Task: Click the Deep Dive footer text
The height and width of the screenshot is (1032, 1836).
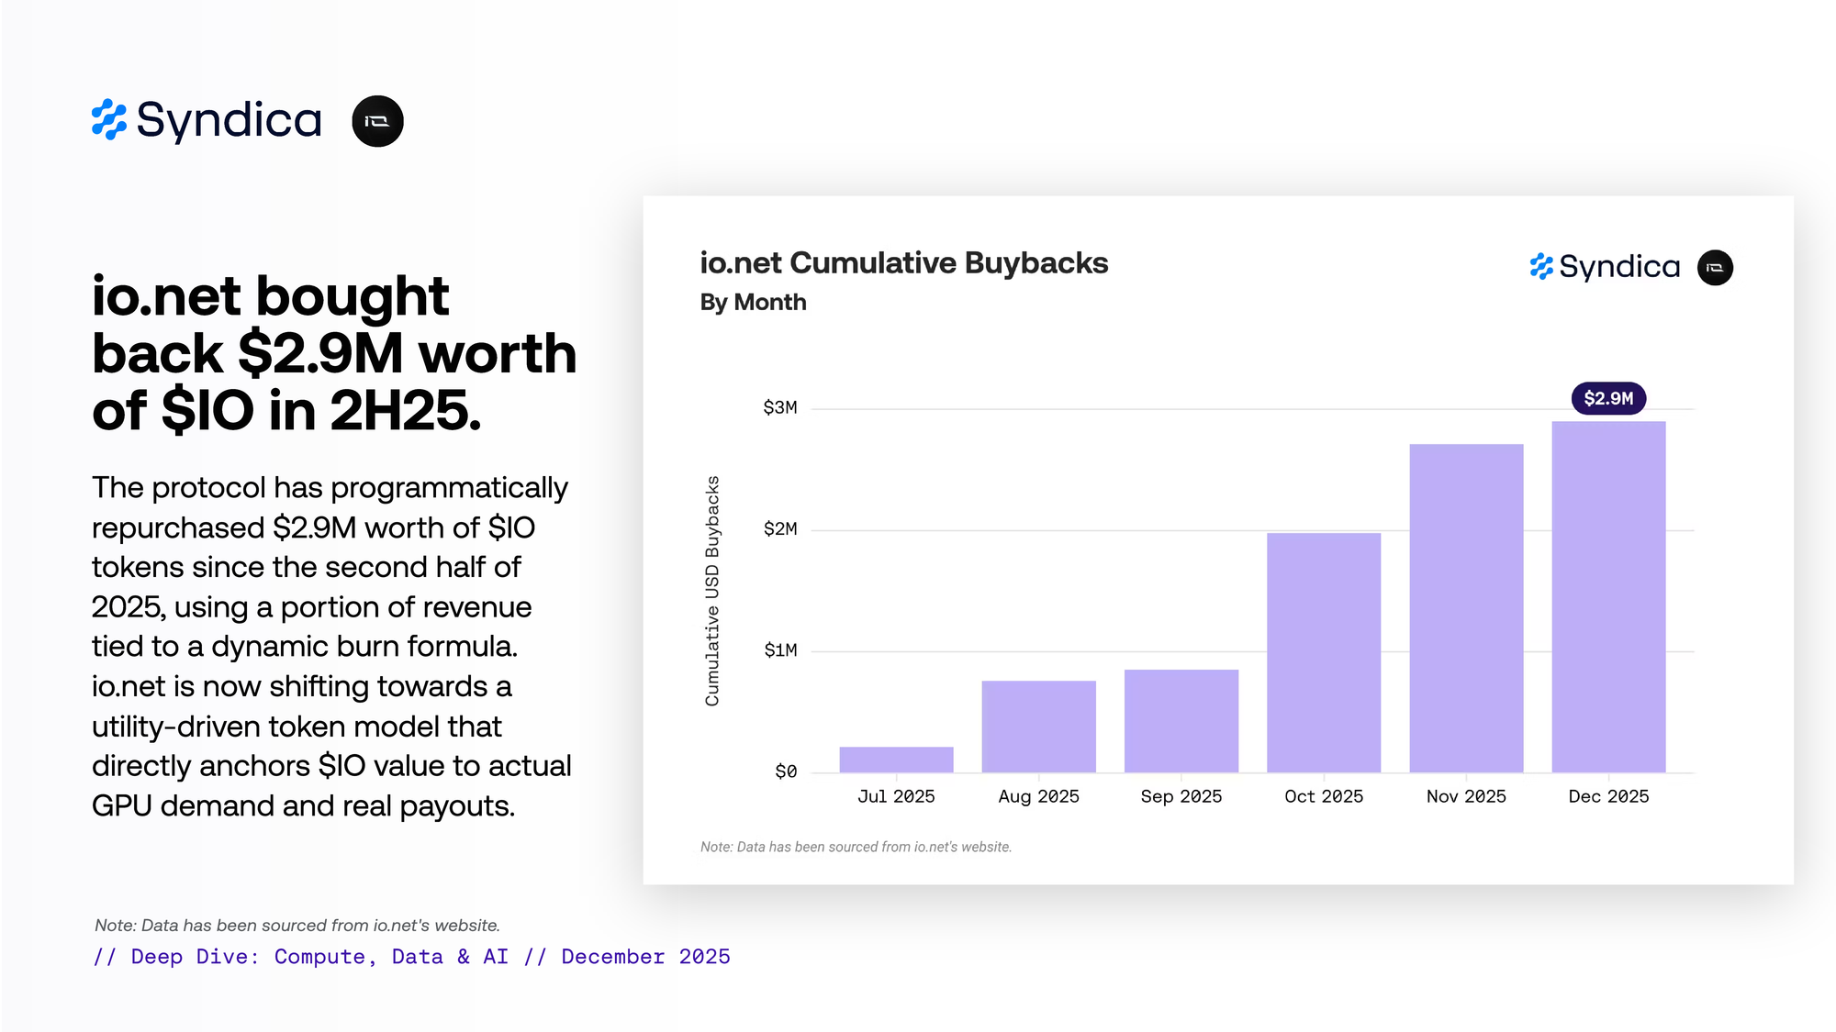Action: click(411, 957)
